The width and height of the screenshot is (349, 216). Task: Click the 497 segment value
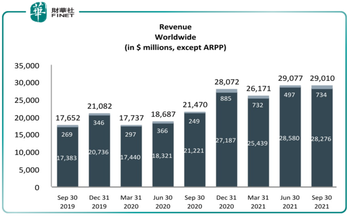pyautogui.click(x=289, y=95)
